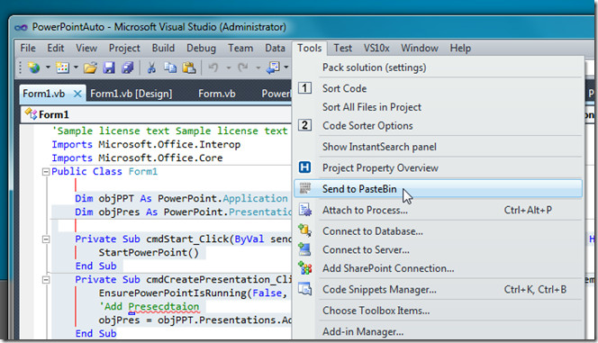This screenshot has width=598, height=343.
Task: Click the Copy toolbar icon
Action: (169, 68)
